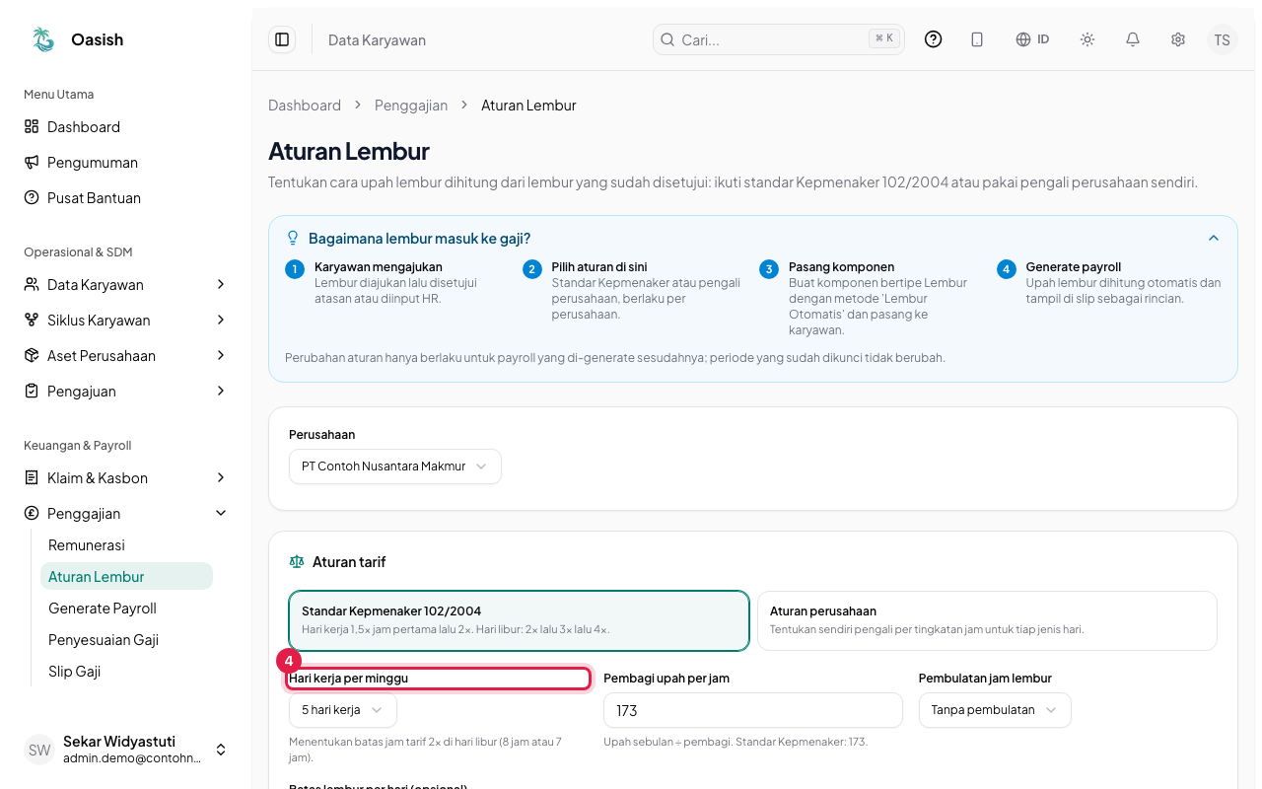Go to Dashboard breadcrumb link

[x=305, y=105]
